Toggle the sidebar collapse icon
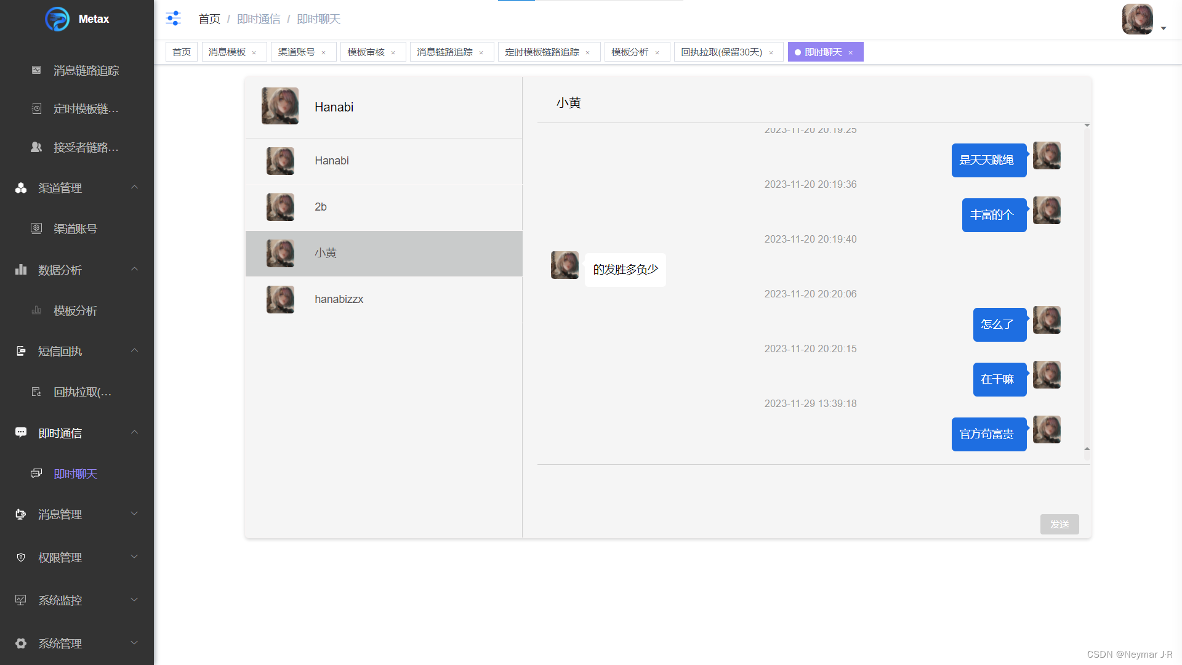Screen dimensions: 1182x665 tap(173, 18)
